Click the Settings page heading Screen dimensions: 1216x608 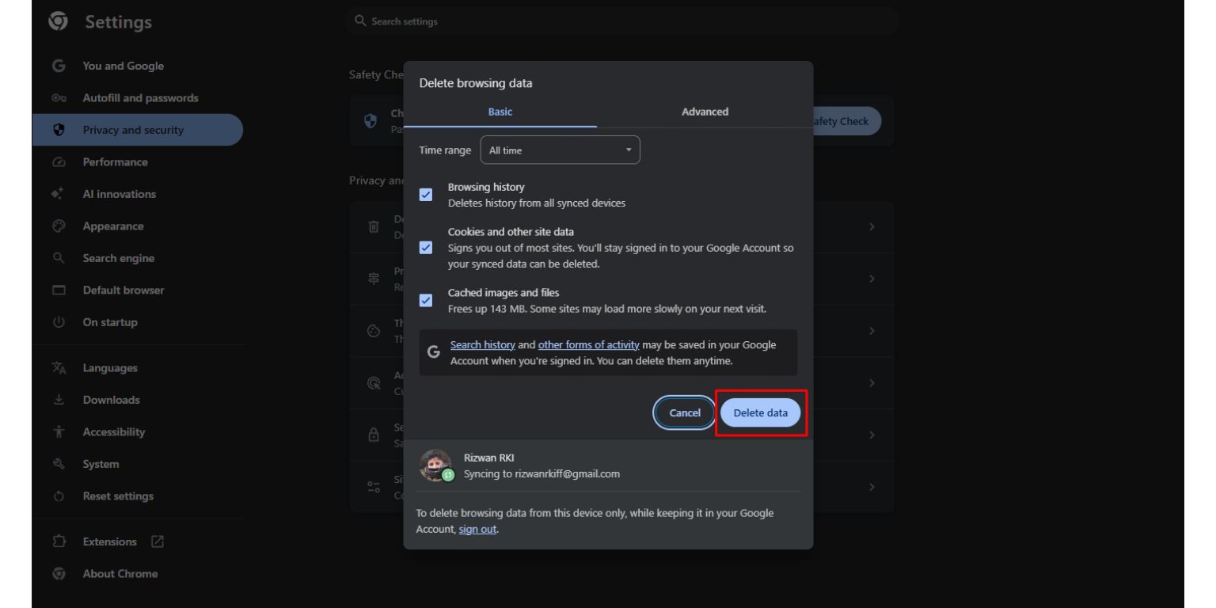click(119, 22)
